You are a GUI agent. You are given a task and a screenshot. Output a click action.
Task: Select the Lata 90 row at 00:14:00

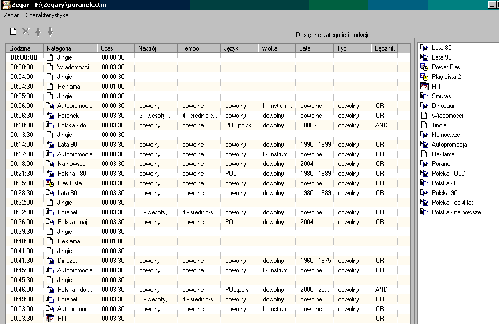point(208,145)
